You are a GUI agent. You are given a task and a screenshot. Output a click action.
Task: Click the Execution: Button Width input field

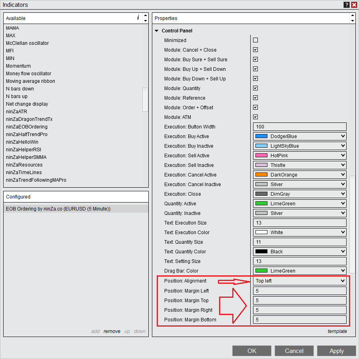click(299, 127)
